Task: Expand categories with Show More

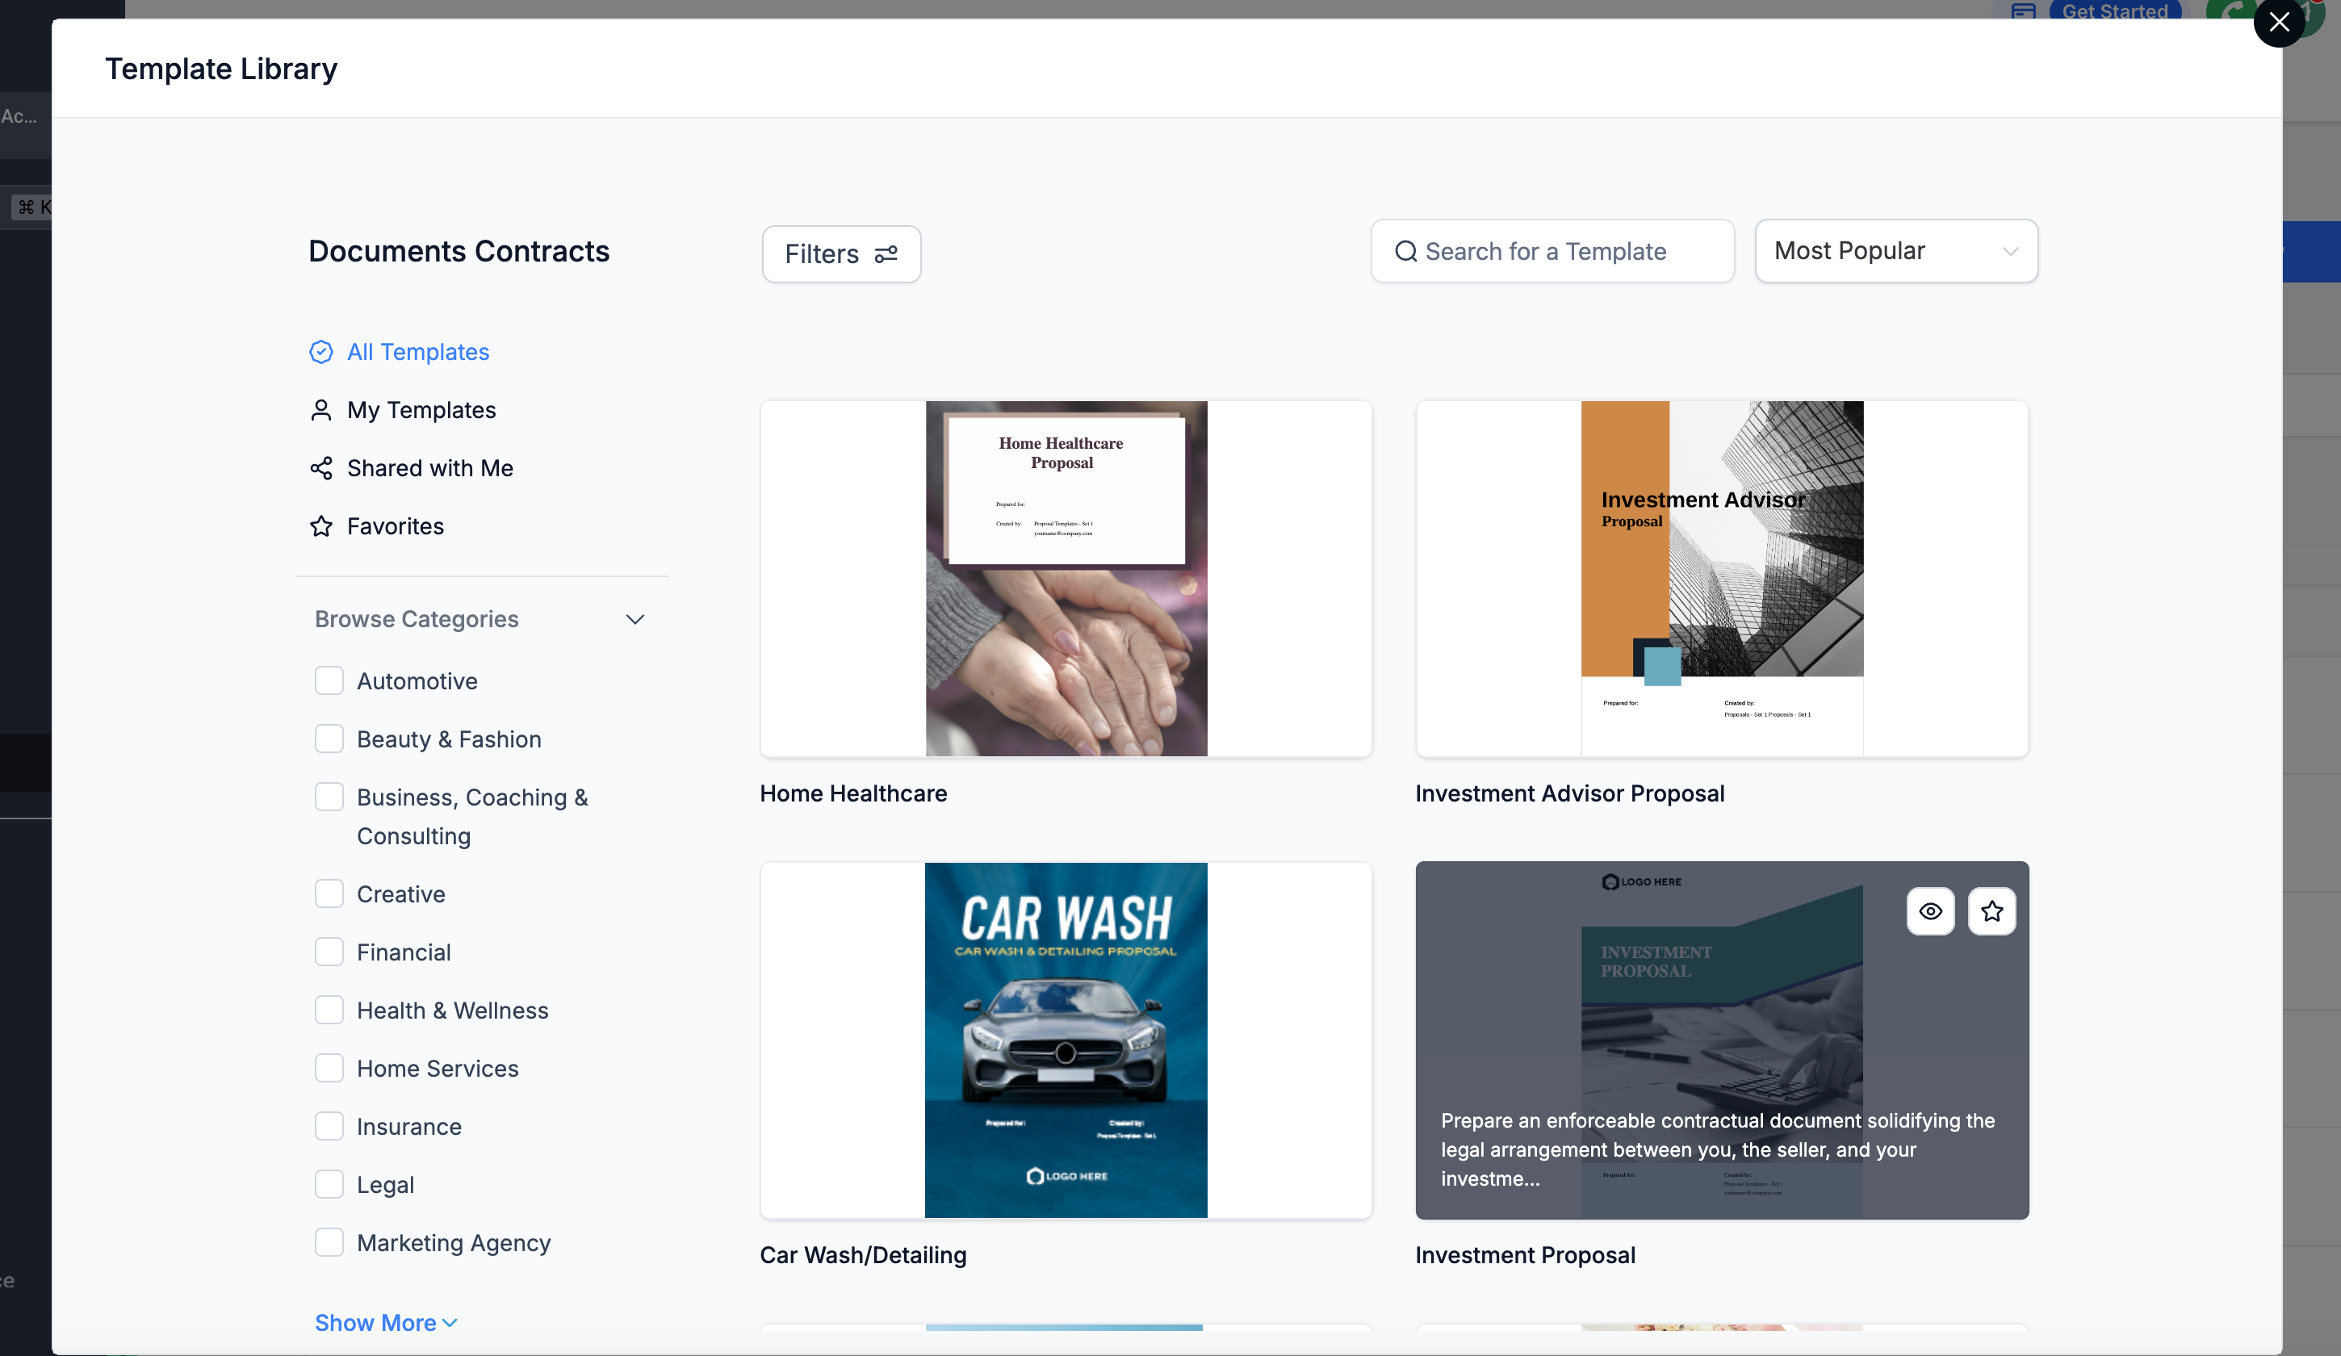Action: coord(384,1323)
